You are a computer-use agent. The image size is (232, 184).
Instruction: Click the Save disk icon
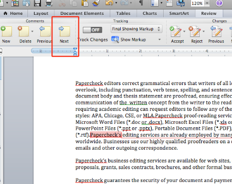[37, 3]
